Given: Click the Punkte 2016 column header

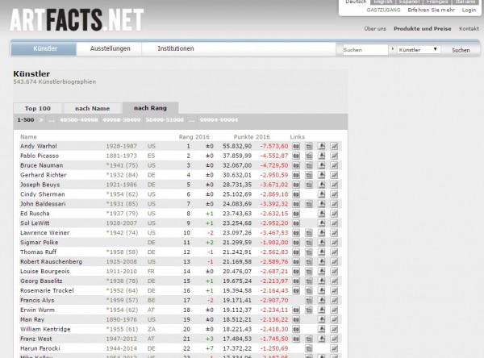Looking at the screenshot, I should (252, 137).
